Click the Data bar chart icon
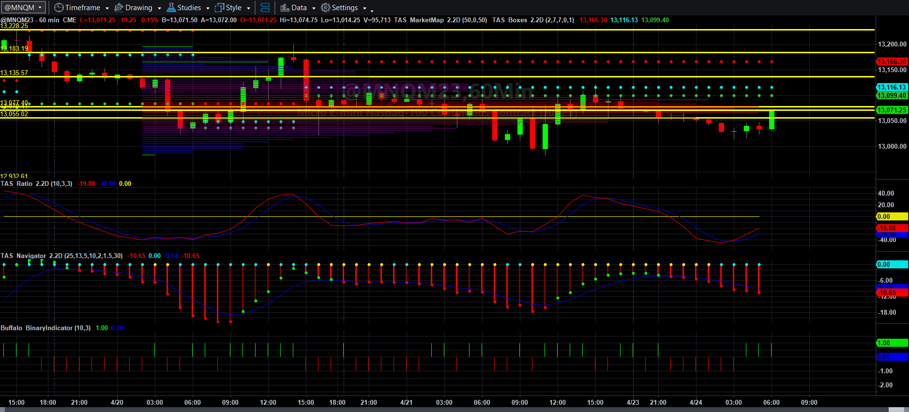Viewport: 909px width, 412px height. pyautogui.click(x=285, y=8)
